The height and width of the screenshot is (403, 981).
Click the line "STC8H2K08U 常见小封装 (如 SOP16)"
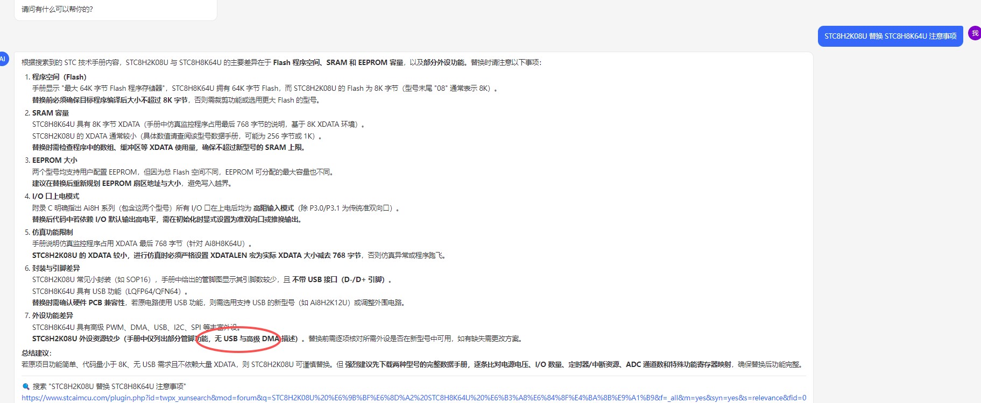pyautogui.click(x=213, y=279)
